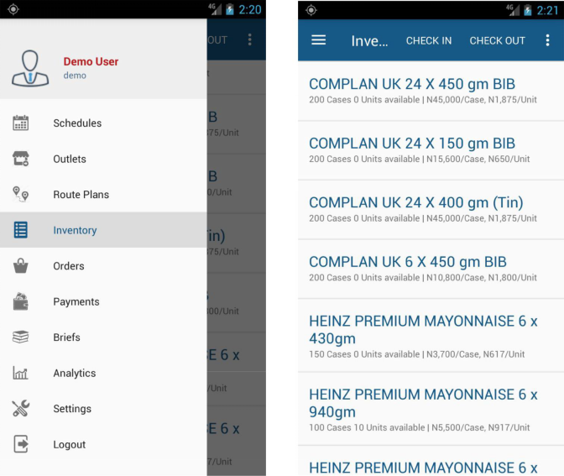
Task: Open the Orders basket icon
Action: (x=20, y=266)
